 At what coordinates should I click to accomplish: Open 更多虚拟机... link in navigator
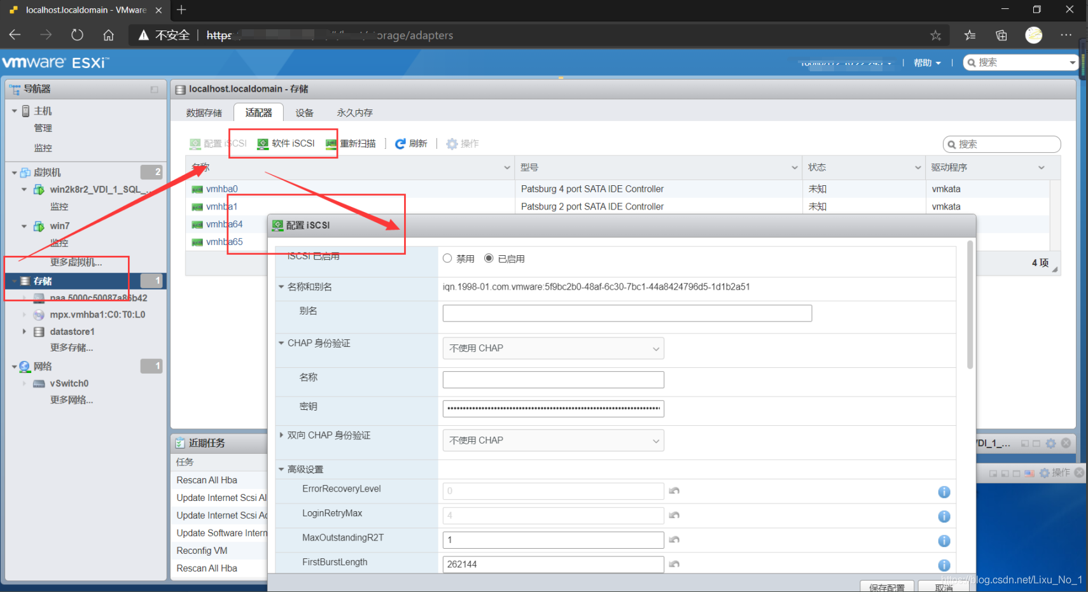(76, 262)
